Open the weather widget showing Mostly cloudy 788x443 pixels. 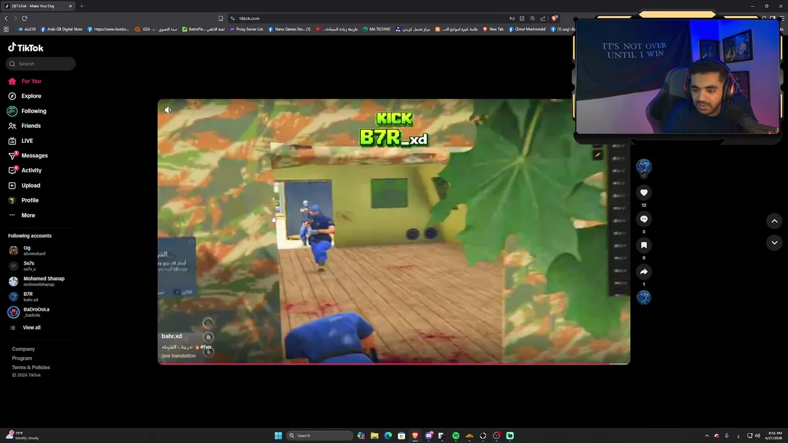22,436
